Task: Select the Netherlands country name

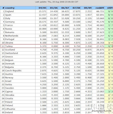Action: [12, 36]
